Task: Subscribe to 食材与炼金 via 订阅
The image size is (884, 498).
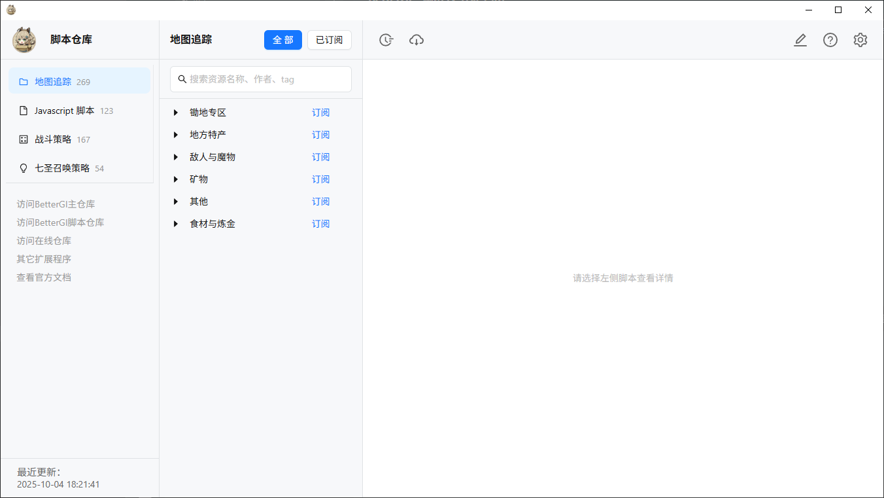Action: 320,224
